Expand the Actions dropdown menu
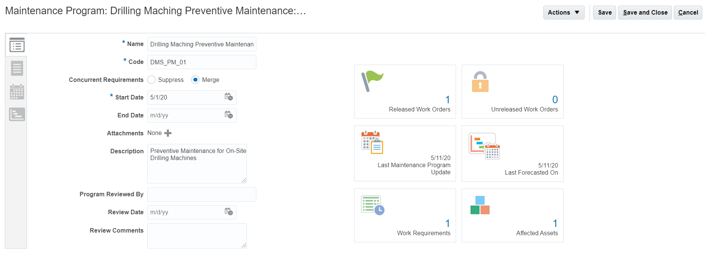 pyautogui.click(x=564, y=12)
